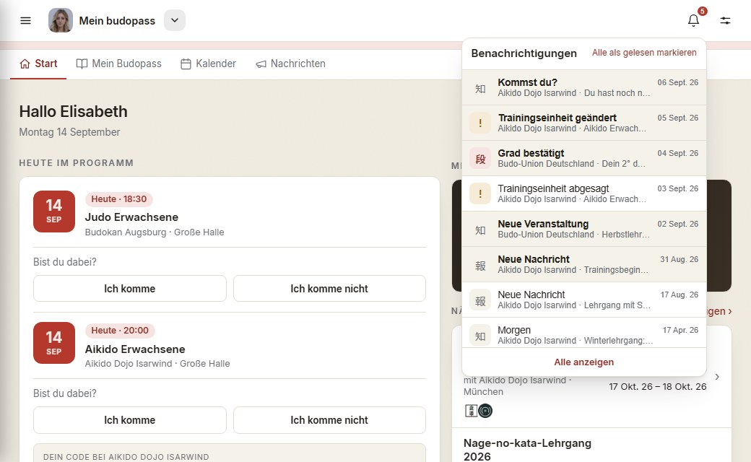Open the Kalender tab
The image size is (751, 462).
tap(209, 64)
